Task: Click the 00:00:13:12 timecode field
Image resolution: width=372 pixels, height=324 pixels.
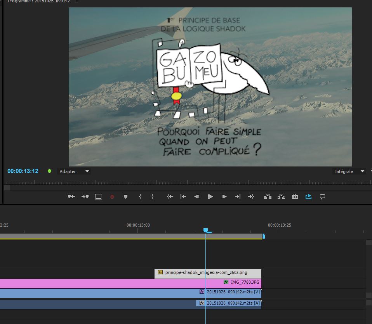Action: tap(23, 171)
